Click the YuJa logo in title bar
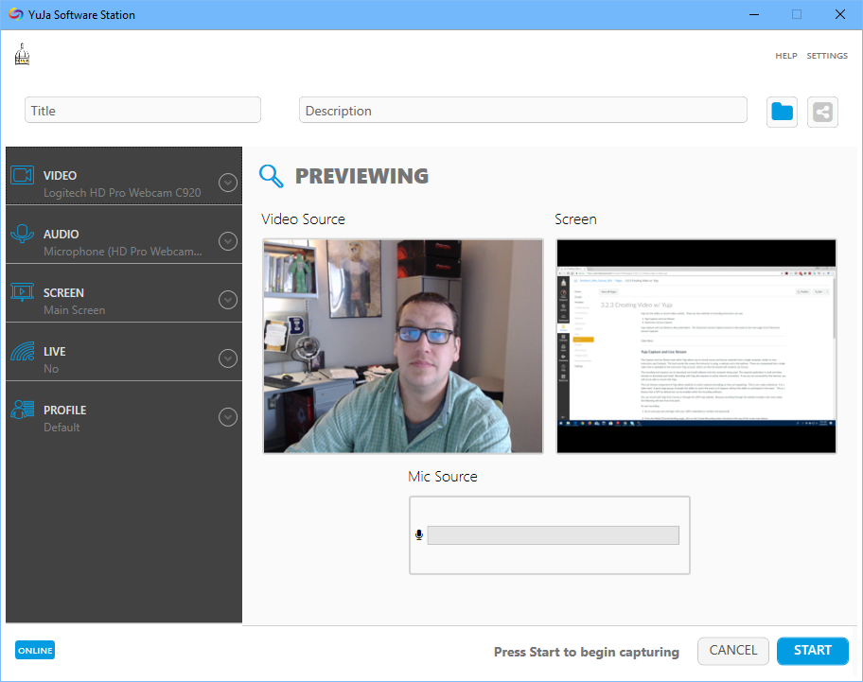Image resolution: width=863 pixels, height=682 pixels. coord(16,15)
